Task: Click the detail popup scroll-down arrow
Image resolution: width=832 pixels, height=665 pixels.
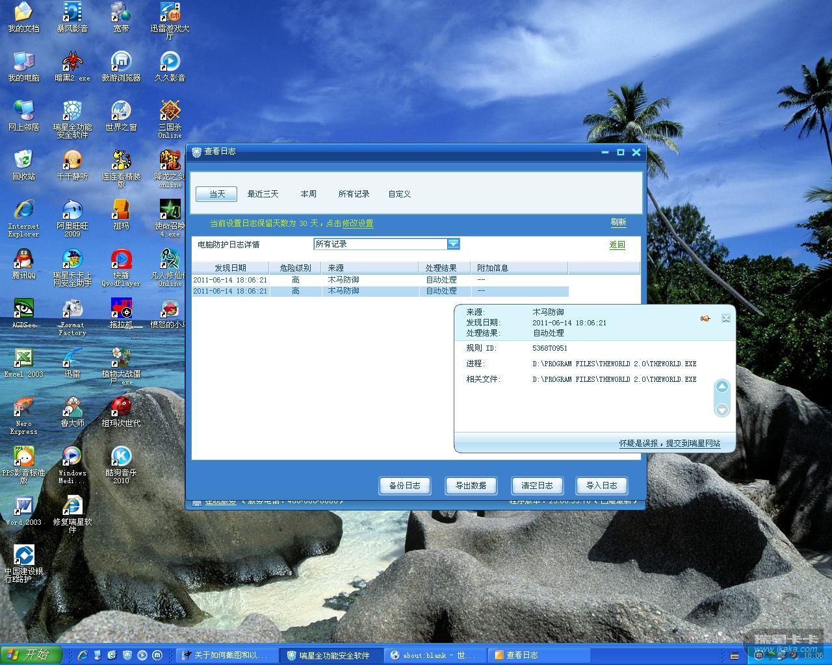Action: pos(721,410)
